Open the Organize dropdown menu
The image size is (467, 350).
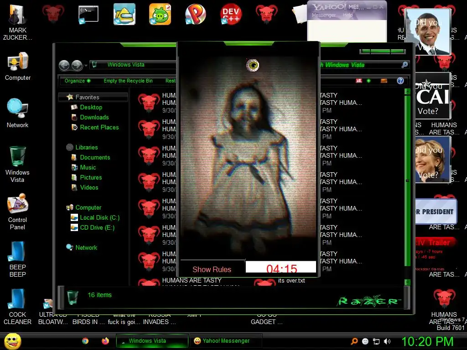[x=78, y=81]
